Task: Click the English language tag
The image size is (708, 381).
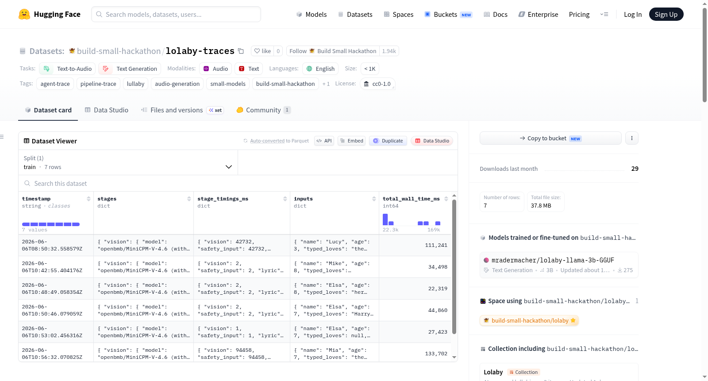Action: (320, 69)
